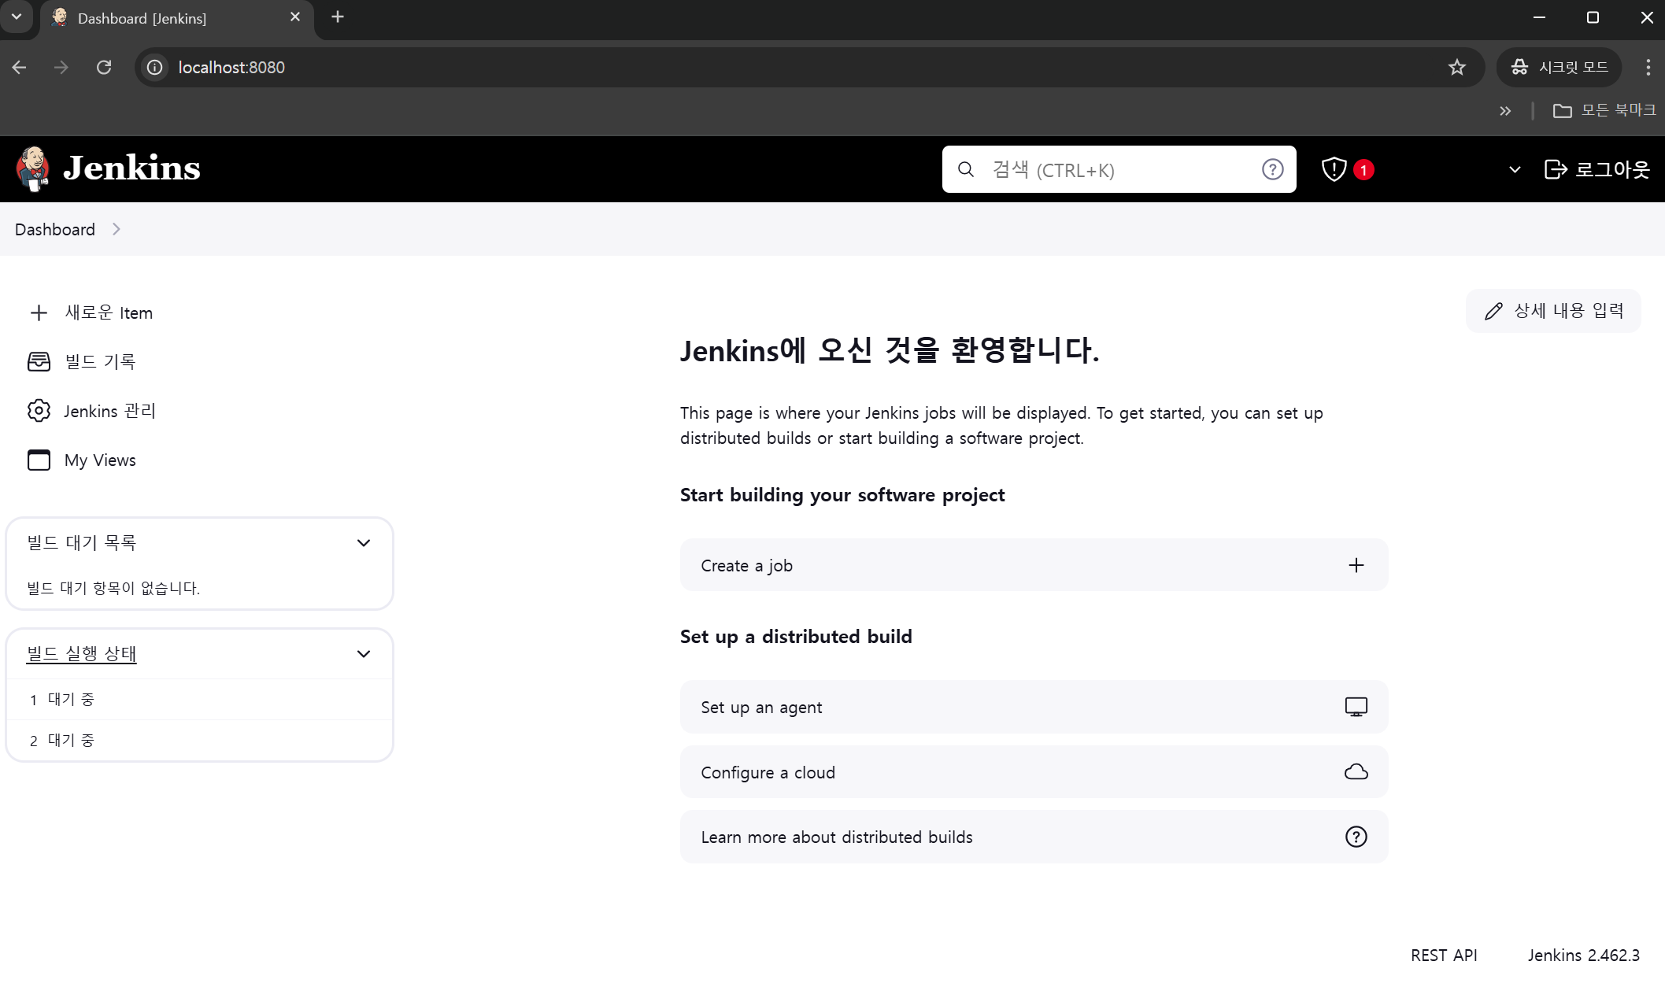
Task: Click the Create a job button
Action: (x=1033, y=565)
